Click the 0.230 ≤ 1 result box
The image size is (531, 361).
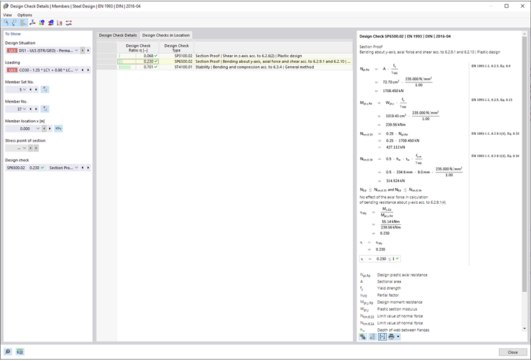click(x=380, y=259)
